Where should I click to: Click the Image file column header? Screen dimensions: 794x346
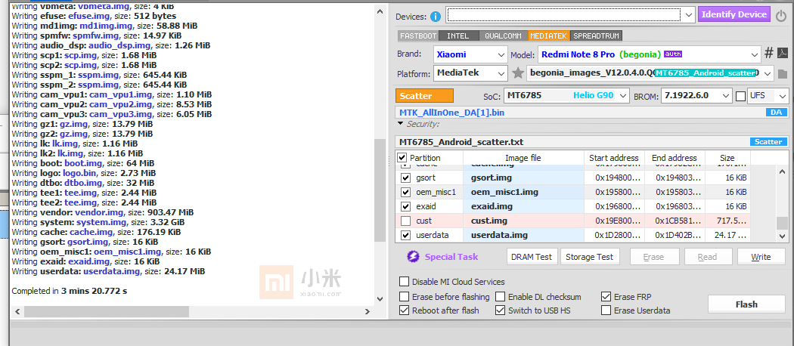523,158
